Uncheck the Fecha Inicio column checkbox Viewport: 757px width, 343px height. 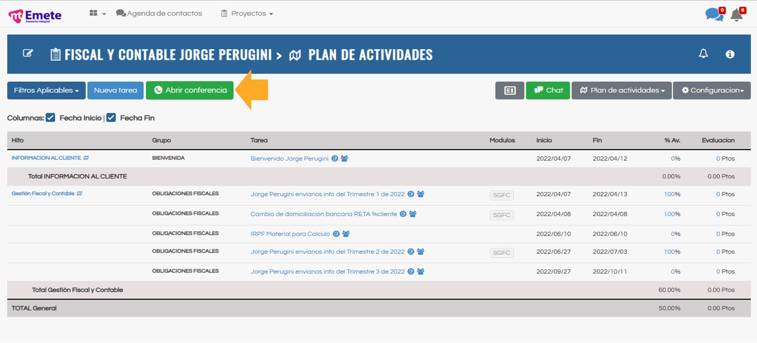pyautogui.click(x=51, y=118)
